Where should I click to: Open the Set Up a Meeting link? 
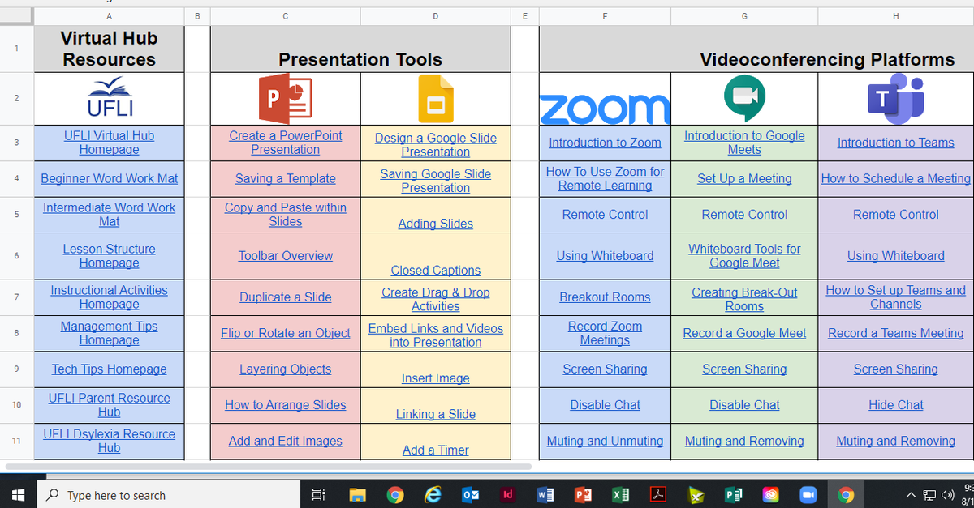point(744,178)
